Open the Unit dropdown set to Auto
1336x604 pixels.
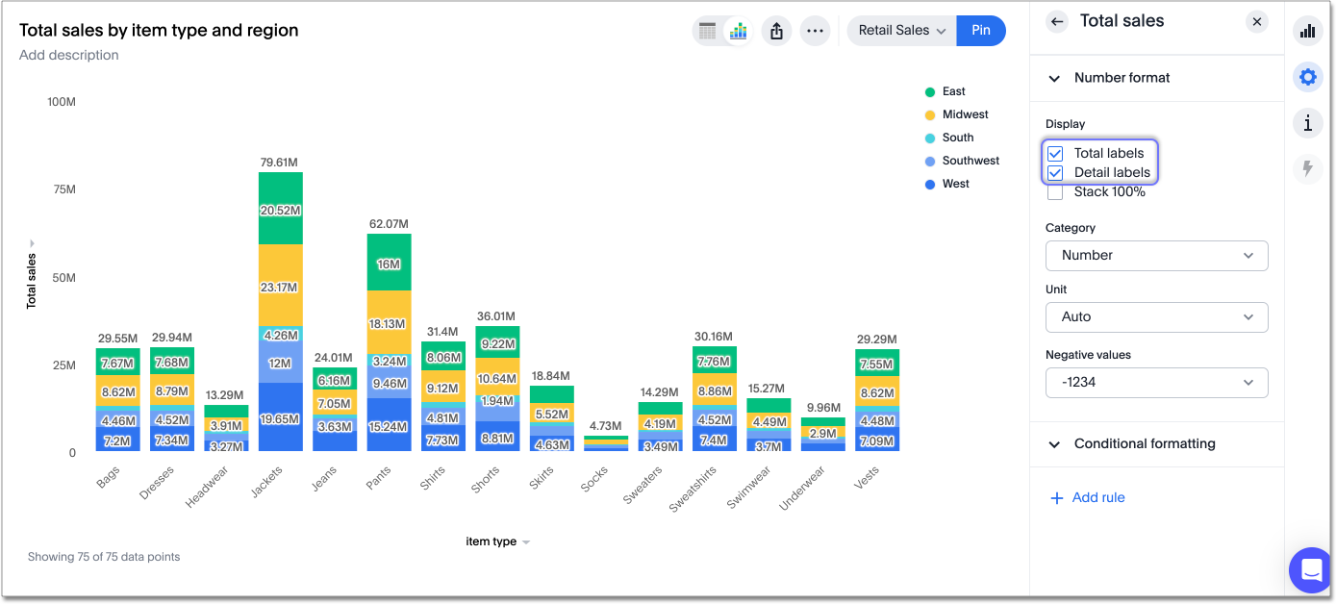click(x=1156, y=317)
